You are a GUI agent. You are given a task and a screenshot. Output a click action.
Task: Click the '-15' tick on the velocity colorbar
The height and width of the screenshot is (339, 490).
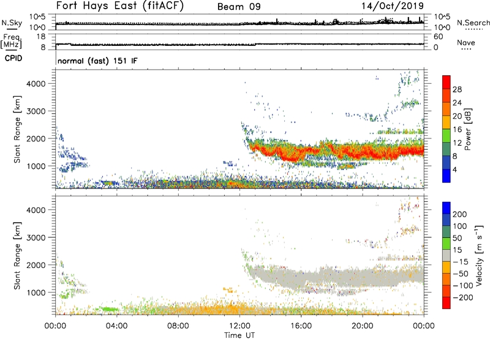pyautogui.click(x=461, y=261)
